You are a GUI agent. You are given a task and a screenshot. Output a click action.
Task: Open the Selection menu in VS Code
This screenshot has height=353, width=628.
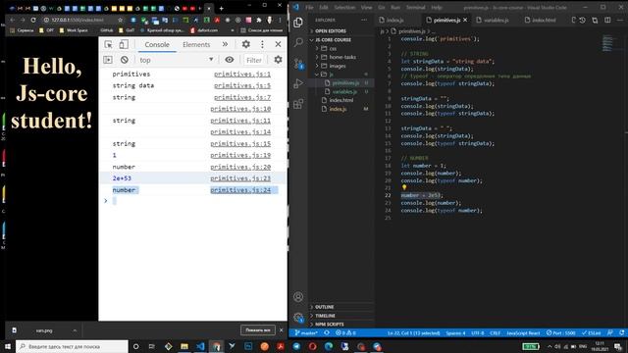click(344, 7)
